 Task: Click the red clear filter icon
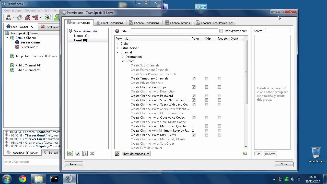117,31
